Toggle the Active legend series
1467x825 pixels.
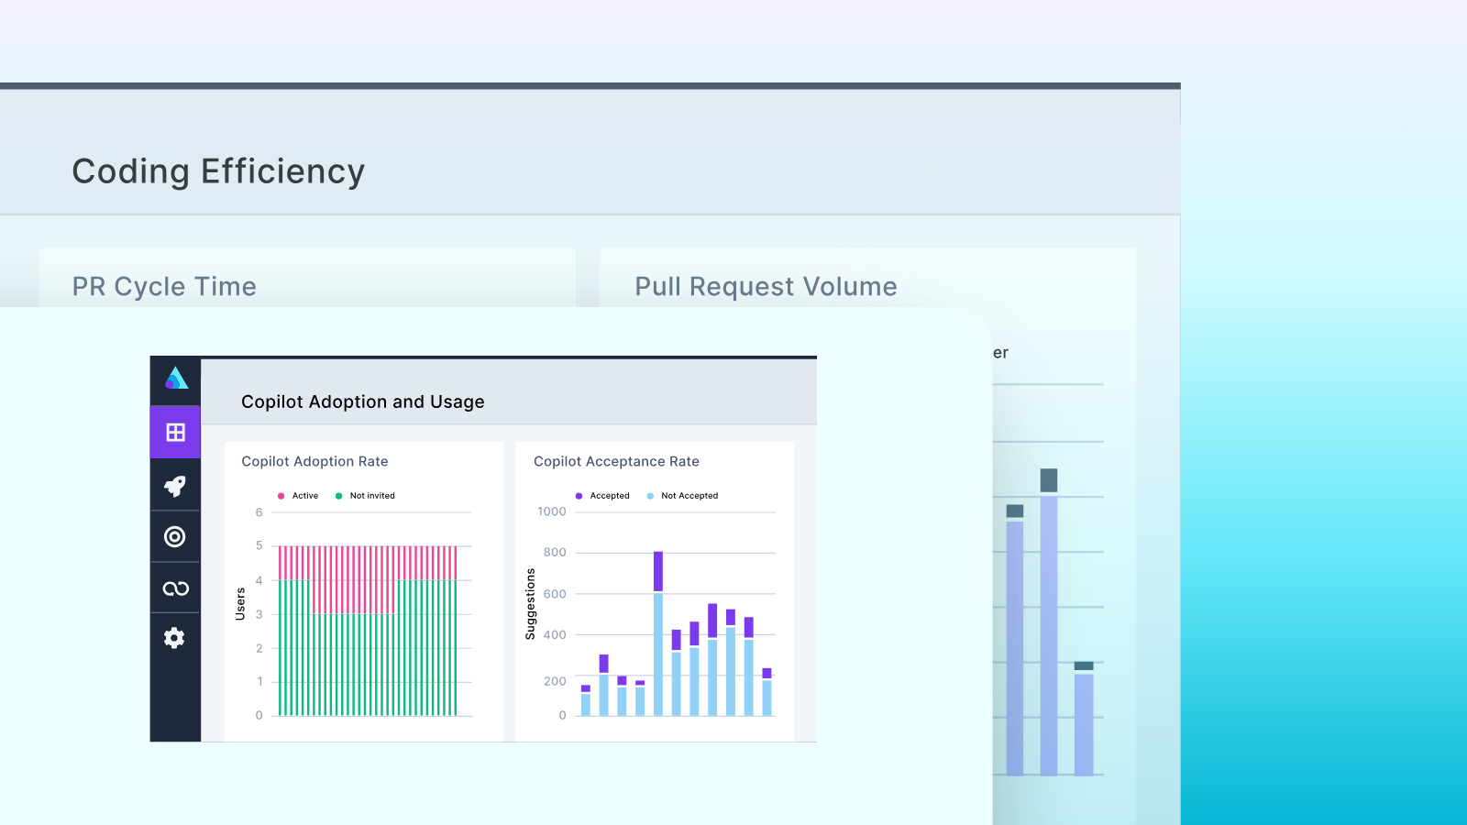(304, 496)
